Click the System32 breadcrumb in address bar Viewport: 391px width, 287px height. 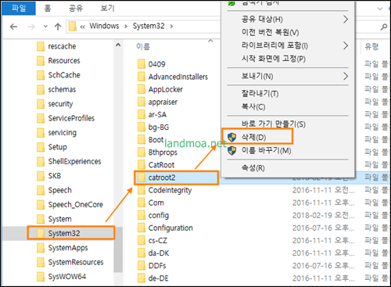[149, 26]
